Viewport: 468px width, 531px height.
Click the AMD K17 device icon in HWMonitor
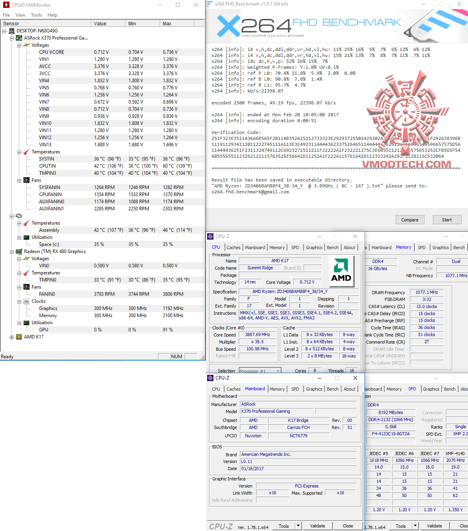point(19,336)
